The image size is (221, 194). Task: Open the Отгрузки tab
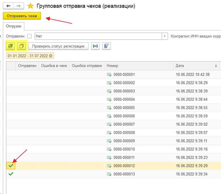(x=13, y=26)
